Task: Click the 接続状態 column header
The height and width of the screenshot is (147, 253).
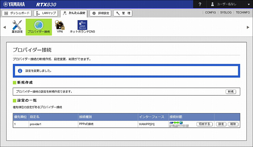Action: tap(191, 117)
